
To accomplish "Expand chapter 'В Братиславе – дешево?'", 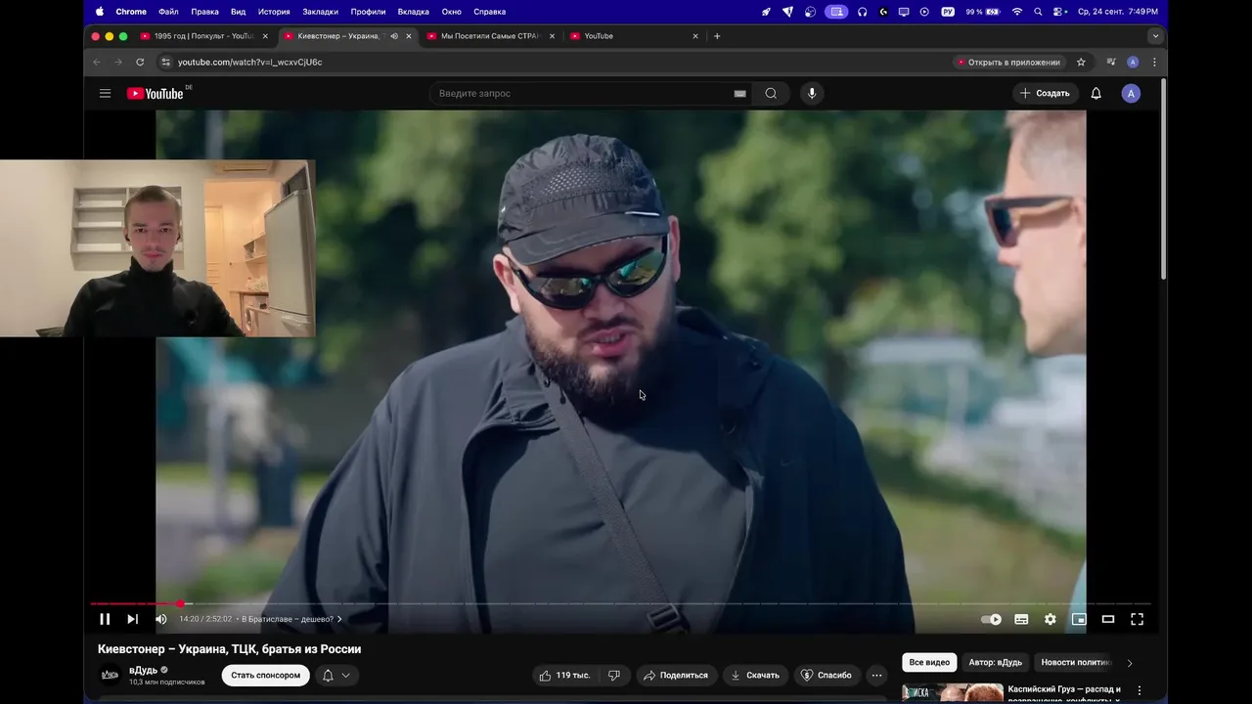I will [x=291, y=619].
